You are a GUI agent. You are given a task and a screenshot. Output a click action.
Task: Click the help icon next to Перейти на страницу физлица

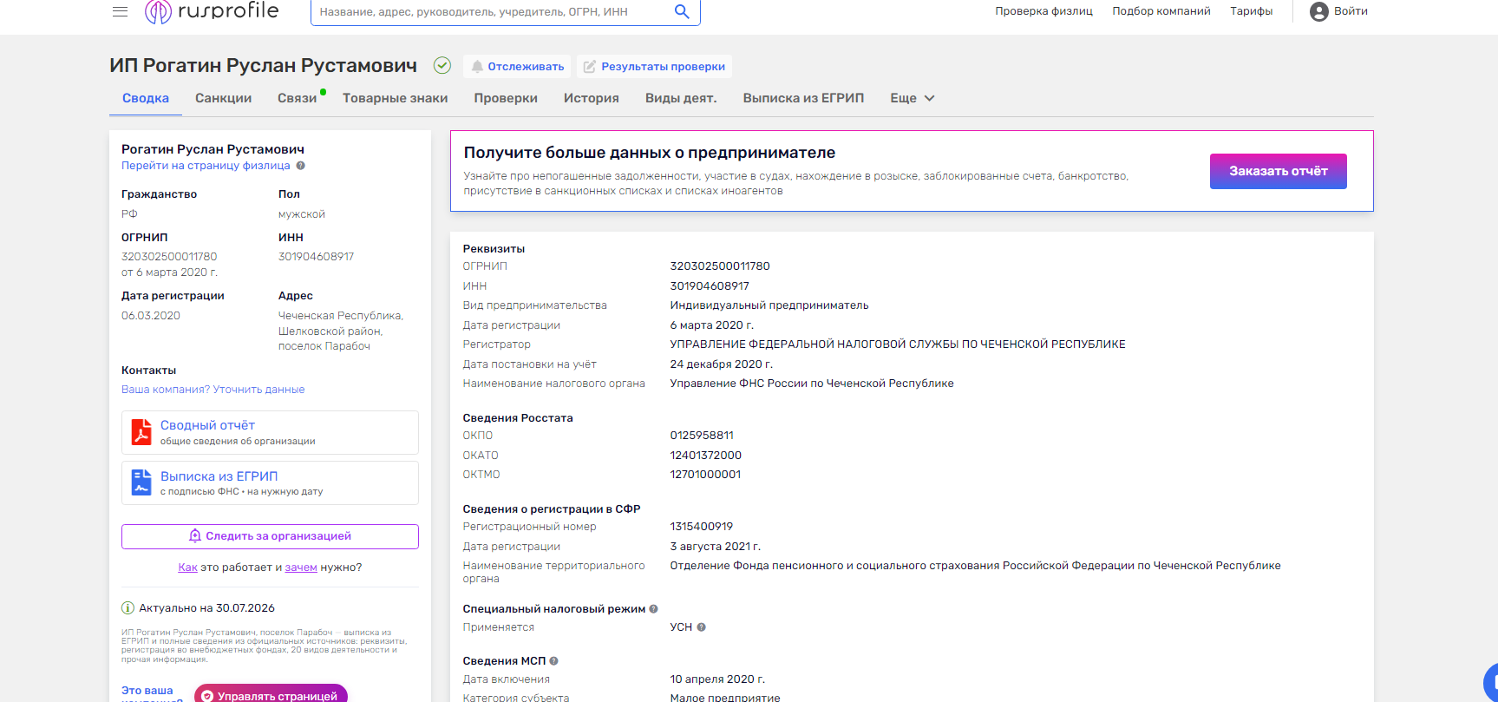(x=301, y=166)
